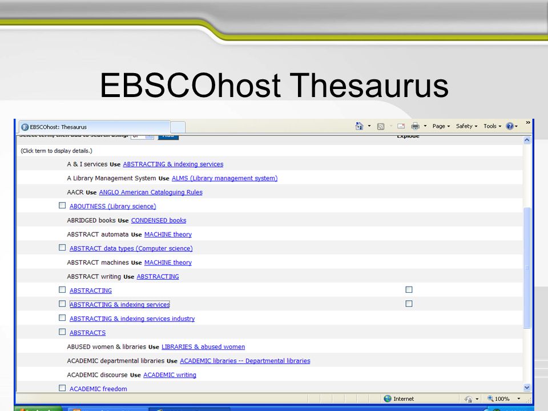
Task: Check ABSTRACTING & indexing services industry checkbox
Action: coord(62,318)
